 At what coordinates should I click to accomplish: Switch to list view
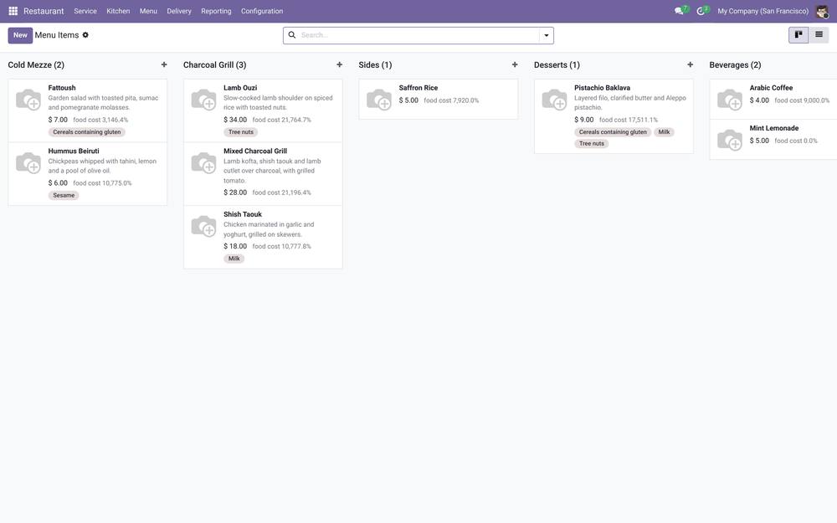(x=819, y=34)
